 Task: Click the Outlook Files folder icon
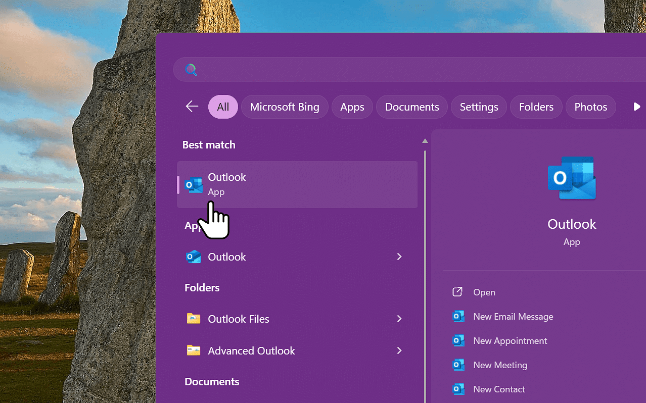point(193,319)
